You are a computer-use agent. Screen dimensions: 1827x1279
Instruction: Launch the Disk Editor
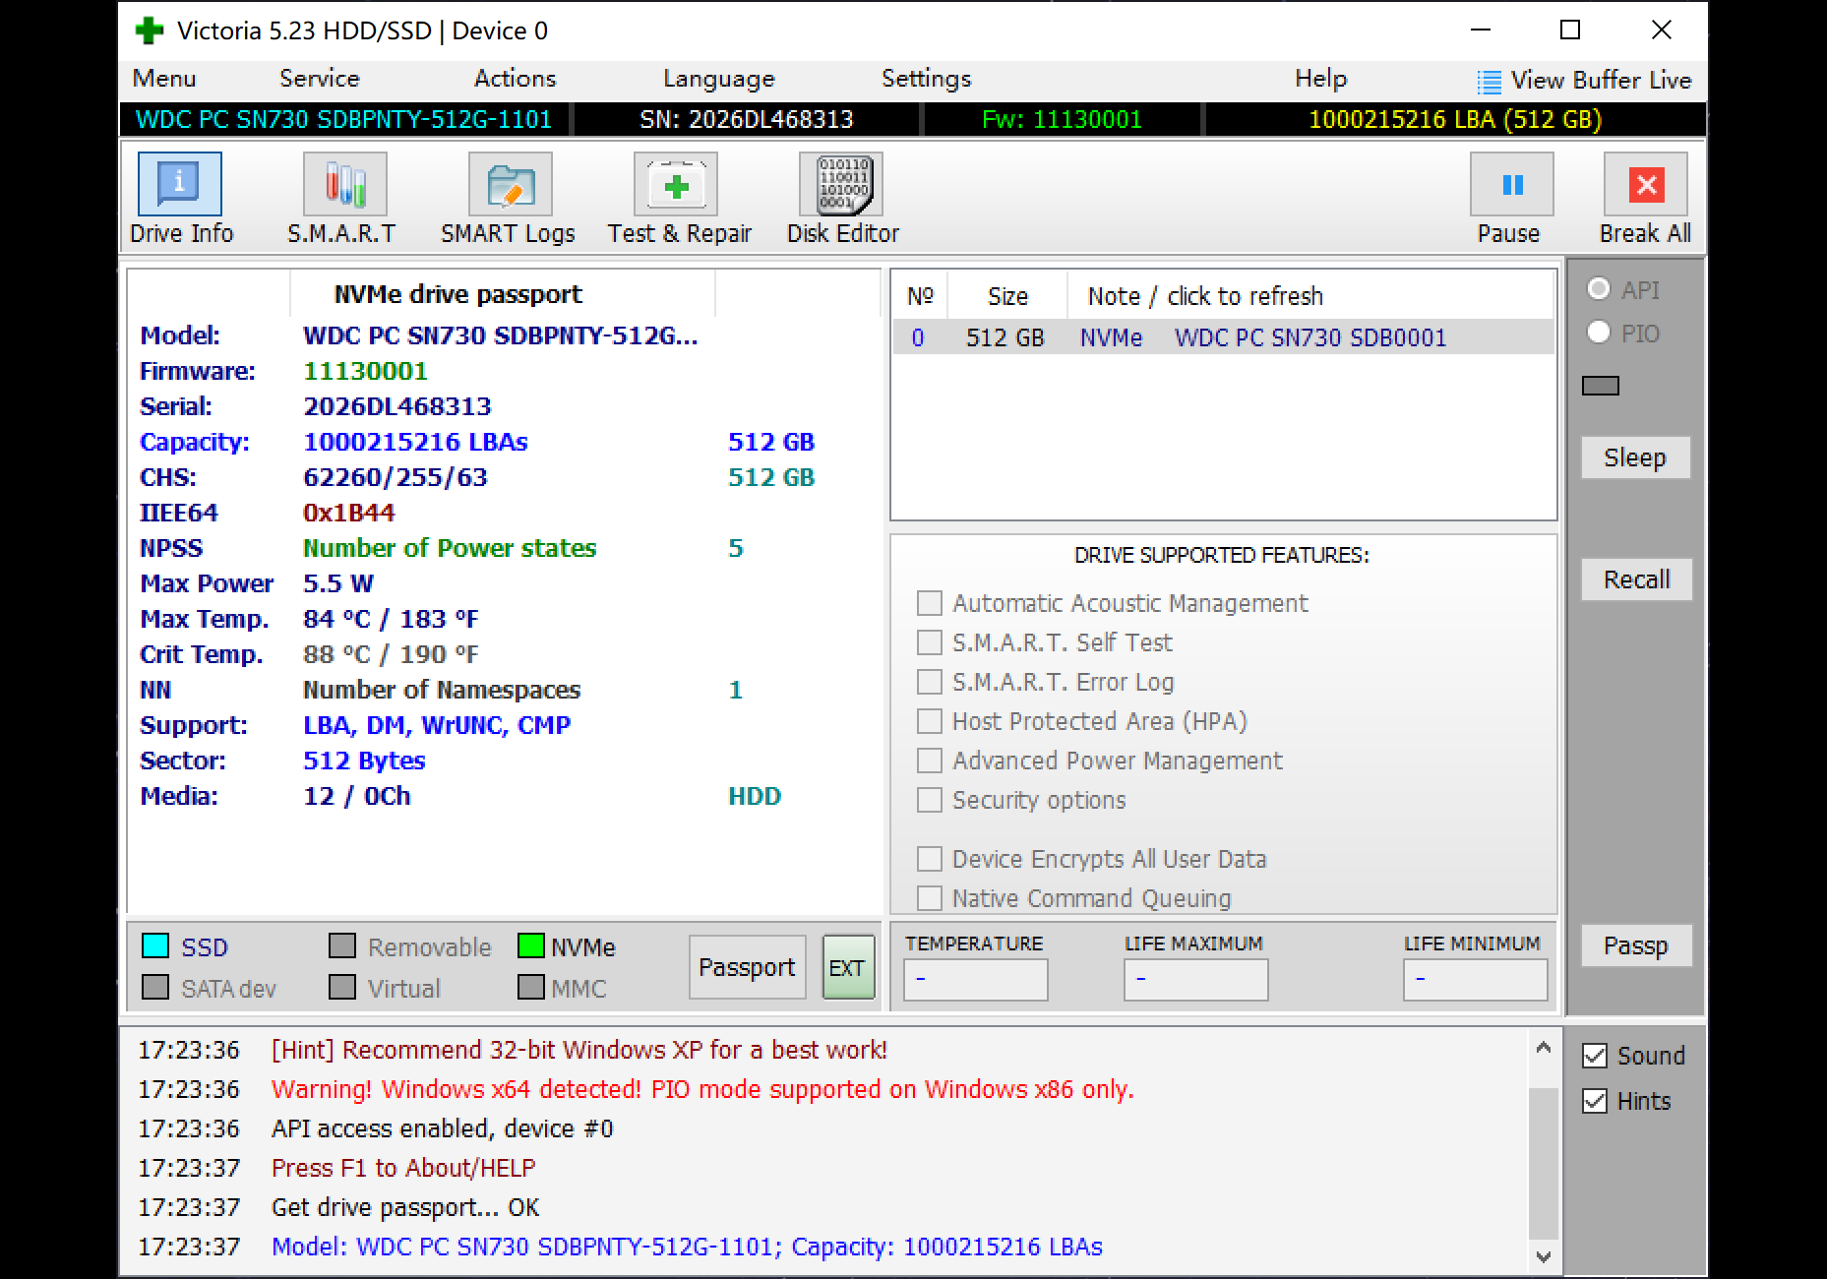(841, 184)
